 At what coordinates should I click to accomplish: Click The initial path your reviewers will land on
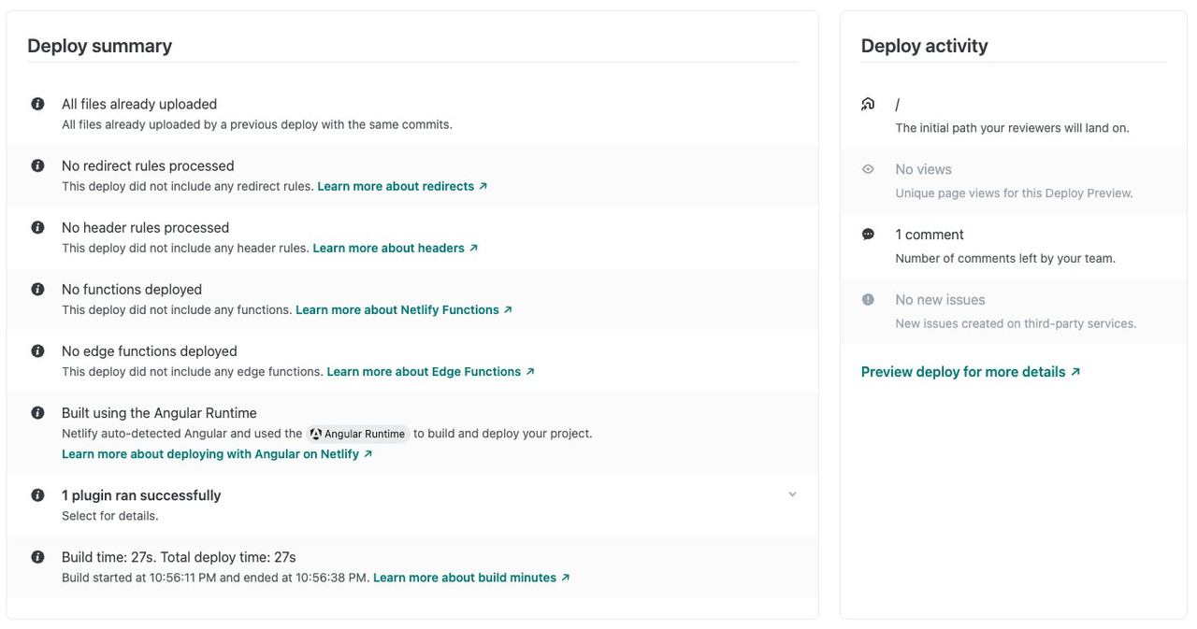(1012, 127)
